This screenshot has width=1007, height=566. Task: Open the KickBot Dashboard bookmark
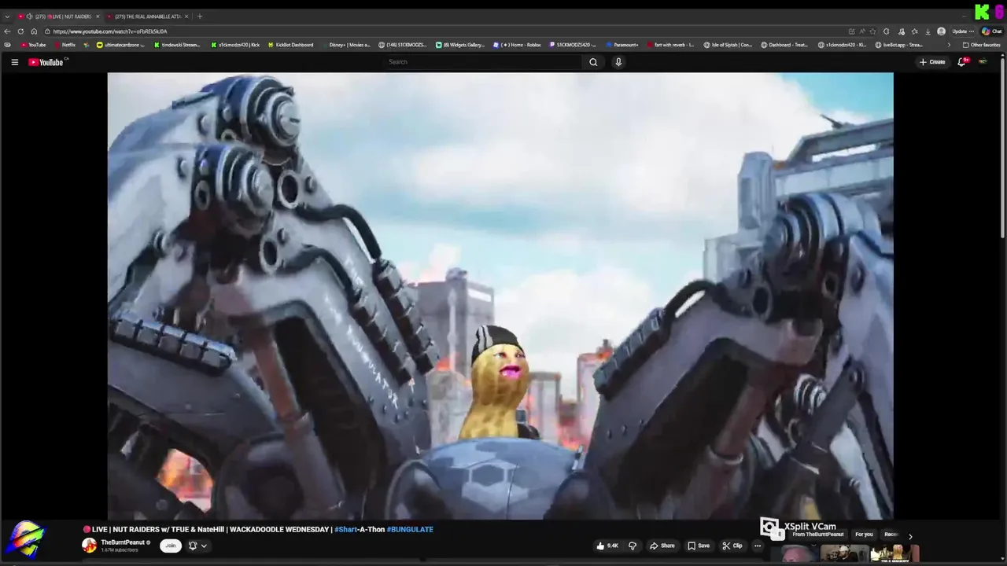point(291,45)
